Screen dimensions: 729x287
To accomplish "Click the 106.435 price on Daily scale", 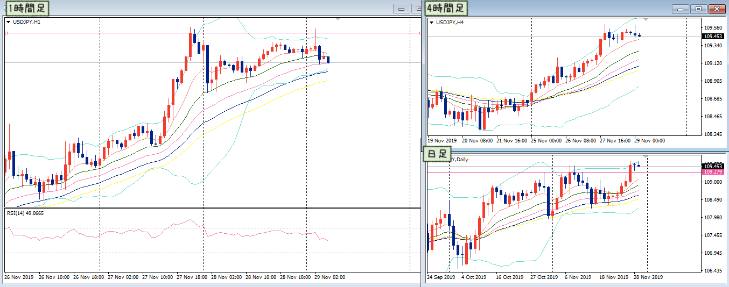I will (714, 270).
